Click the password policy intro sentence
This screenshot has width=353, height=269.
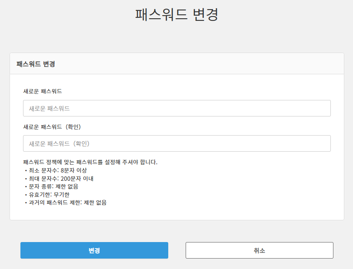[90, 162]
